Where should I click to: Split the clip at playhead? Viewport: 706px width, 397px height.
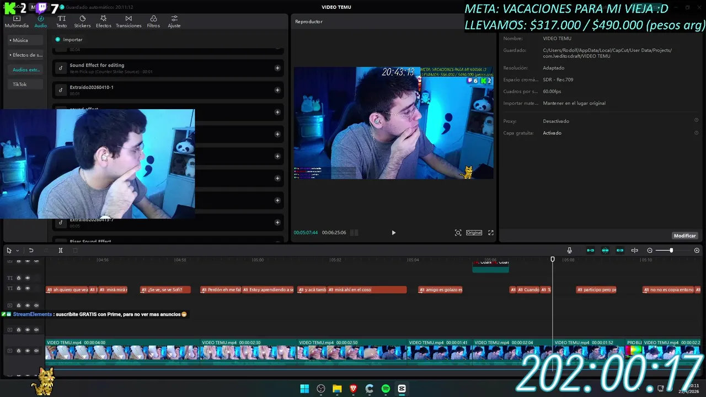coord(61,250)
